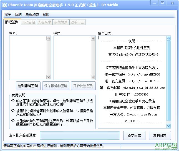179x151 pixels.
Task: Click down arrow of 密码 list scrollbar
Action: coord(93,77)
